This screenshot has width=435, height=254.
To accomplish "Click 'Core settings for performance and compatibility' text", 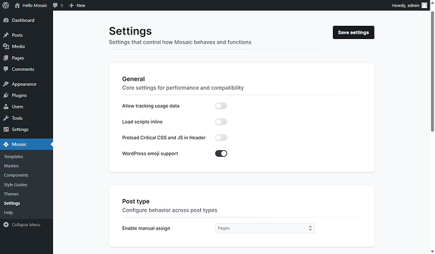I will pyautogui.click(x=183, y=88).
